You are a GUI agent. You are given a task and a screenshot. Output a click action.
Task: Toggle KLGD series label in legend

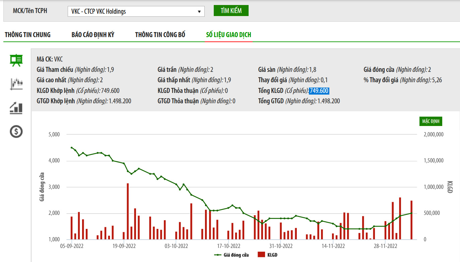(x=272, y=255)
